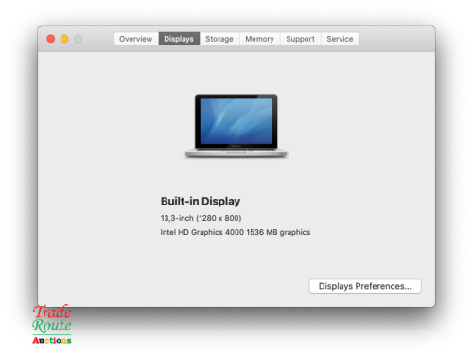
Task: Open the Service tab
Action: (340, 39)
